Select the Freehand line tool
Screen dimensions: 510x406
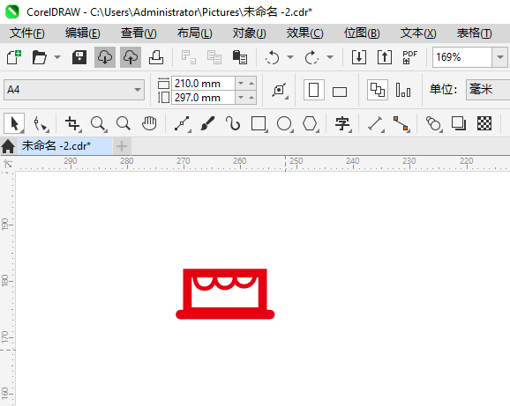(x=182, y=123)
